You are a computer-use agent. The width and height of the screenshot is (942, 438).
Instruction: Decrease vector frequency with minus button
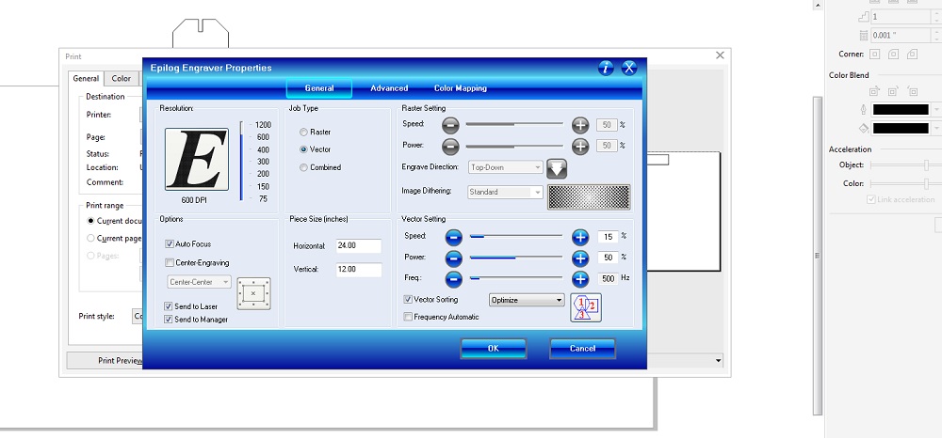(454, 278)
